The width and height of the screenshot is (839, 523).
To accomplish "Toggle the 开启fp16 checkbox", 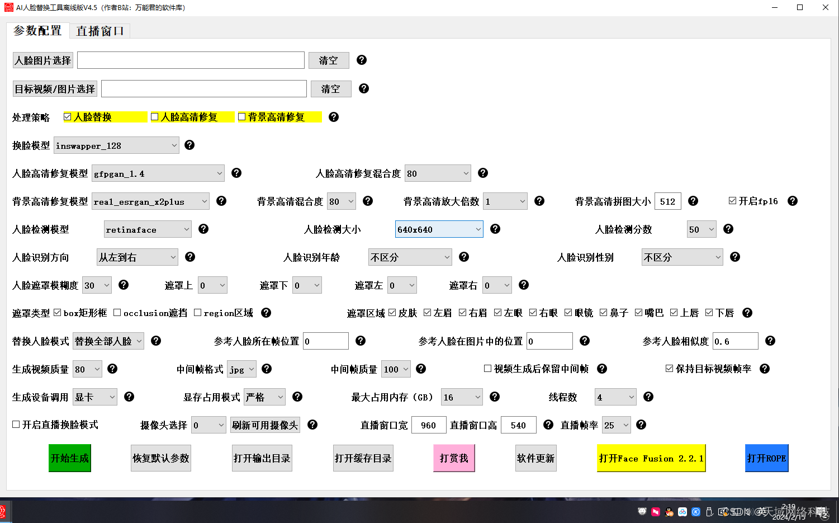I will pyautogui.click(x=733, y=201).
